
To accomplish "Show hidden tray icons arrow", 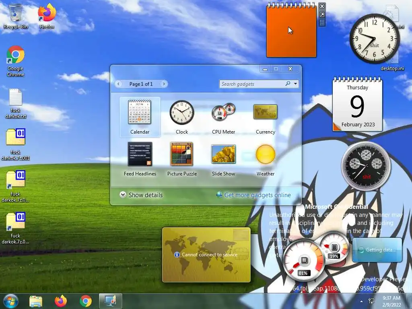I will click(362, 301).
